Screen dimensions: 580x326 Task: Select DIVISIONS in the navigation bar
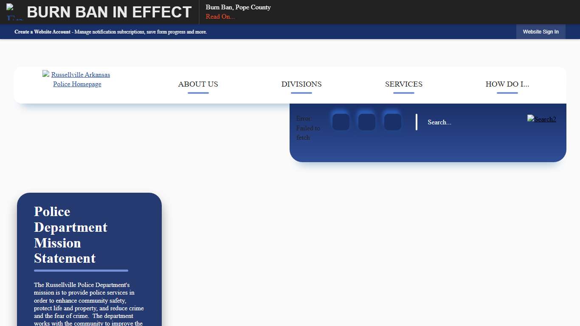pos(301,84)
